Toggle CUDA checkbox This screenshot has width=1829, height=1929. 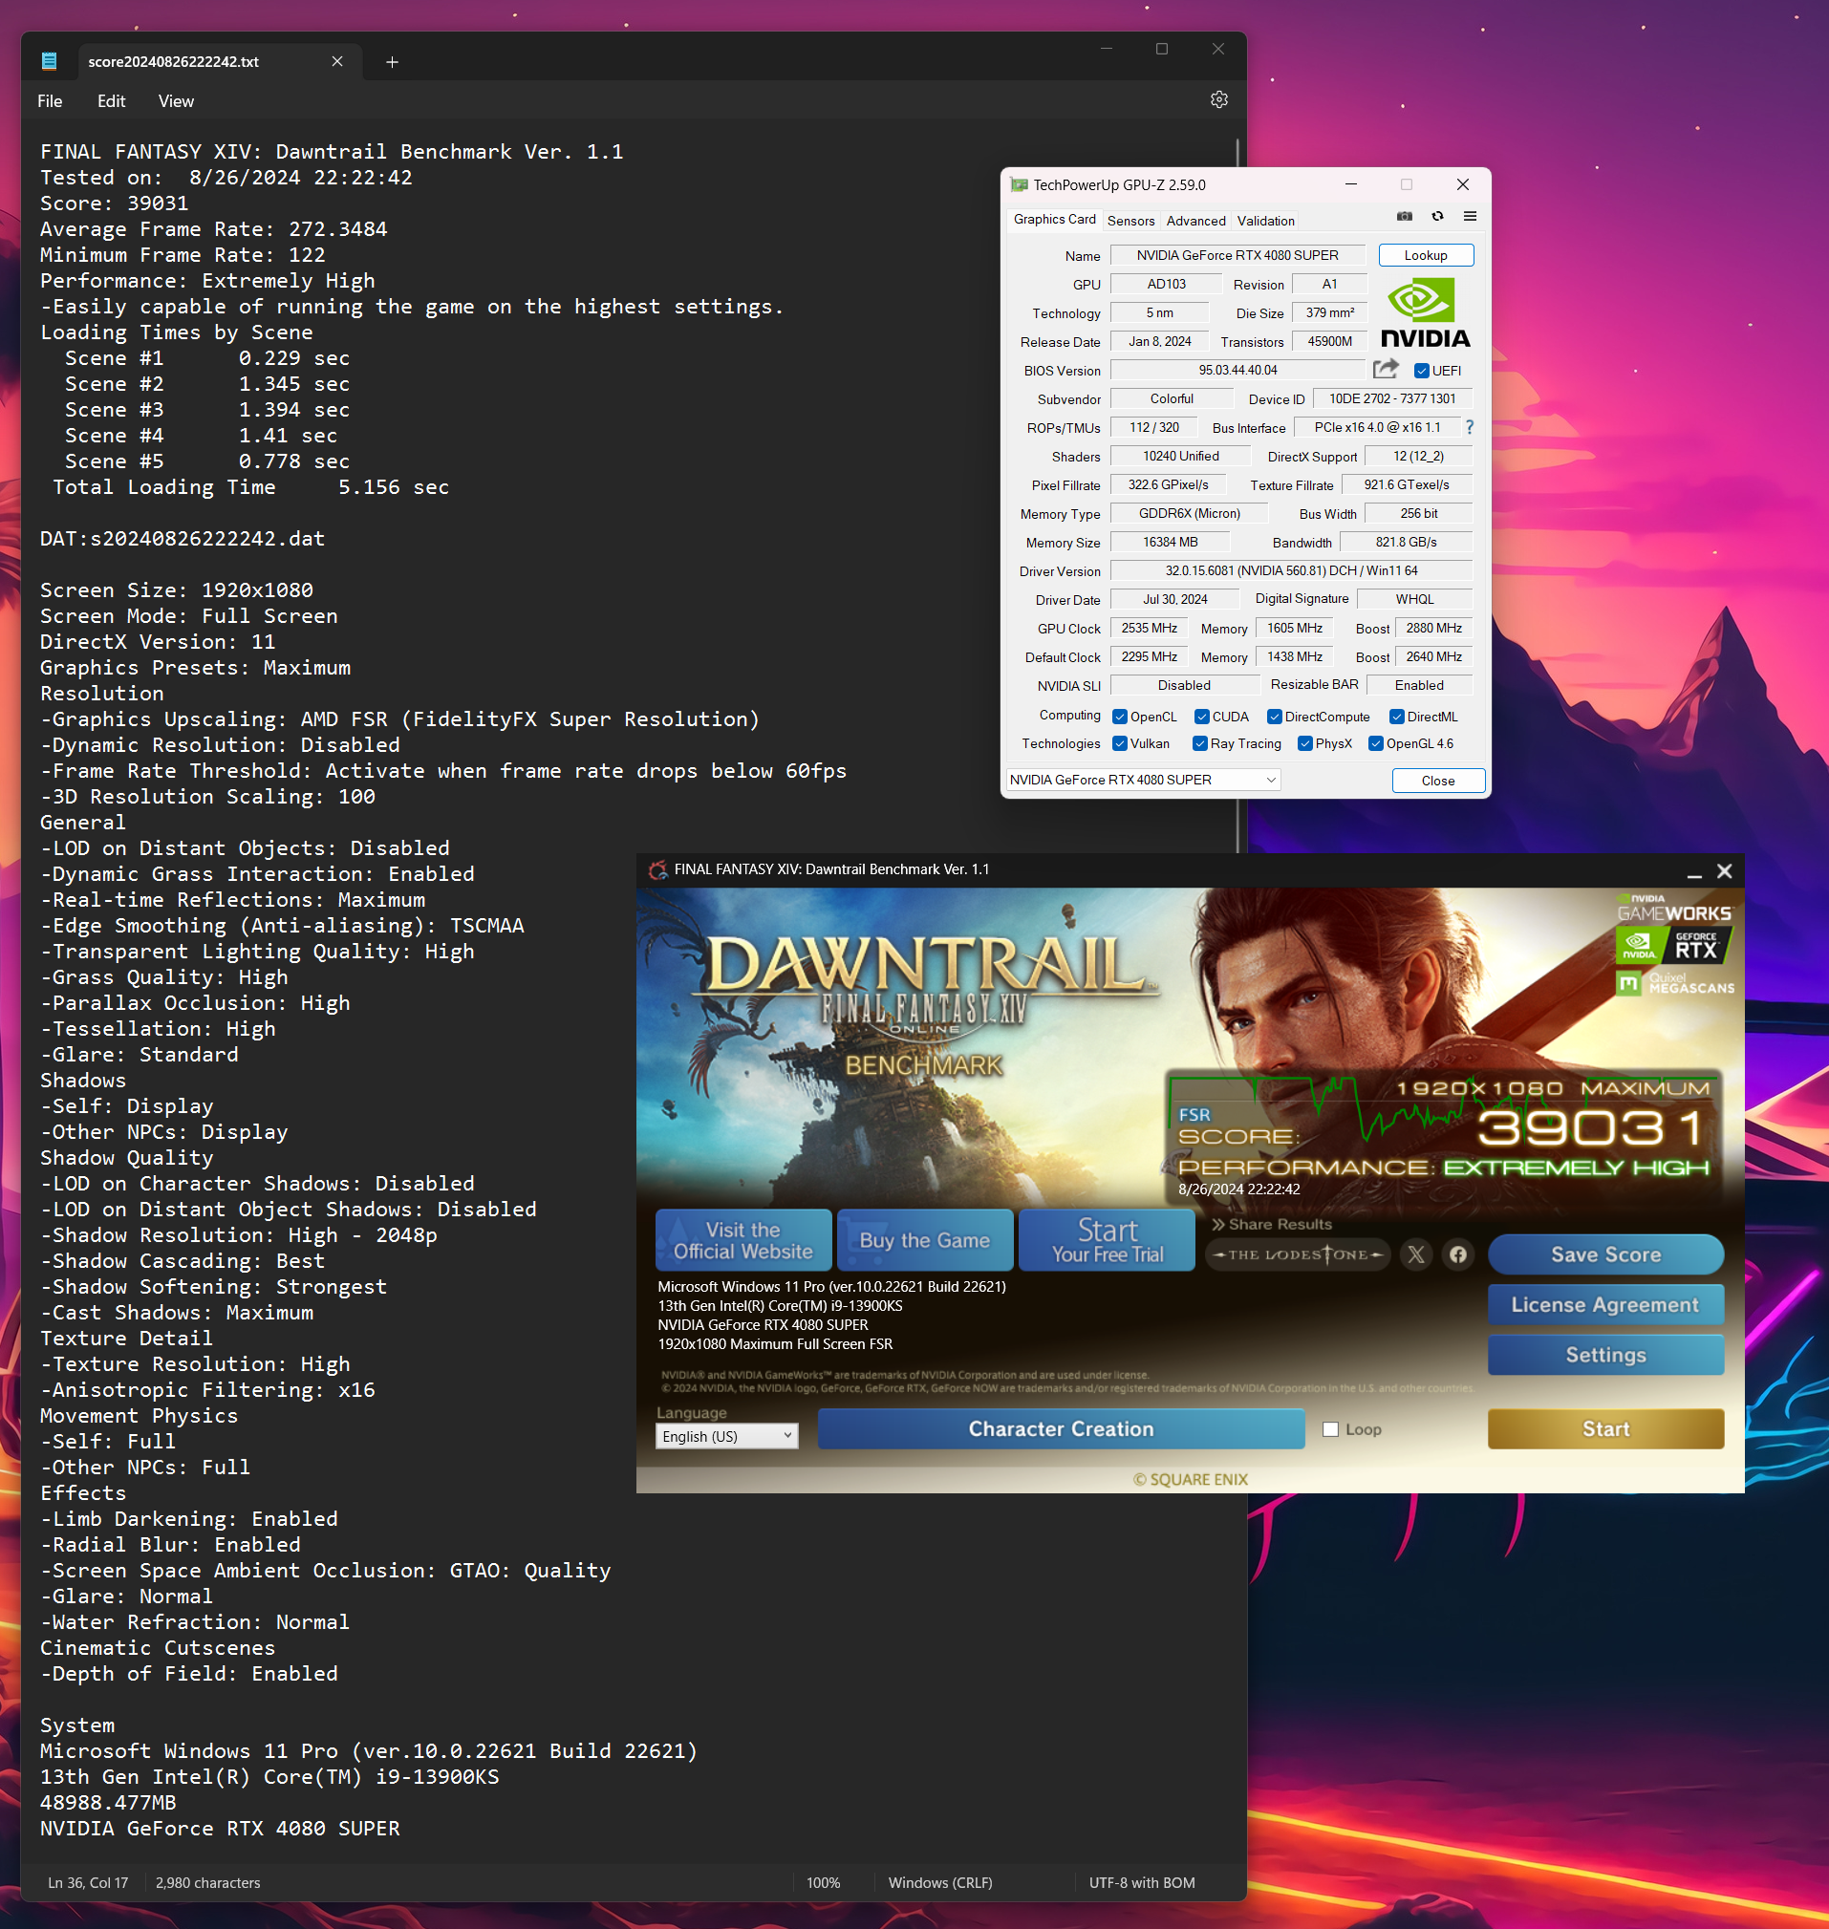point(1202,717)
